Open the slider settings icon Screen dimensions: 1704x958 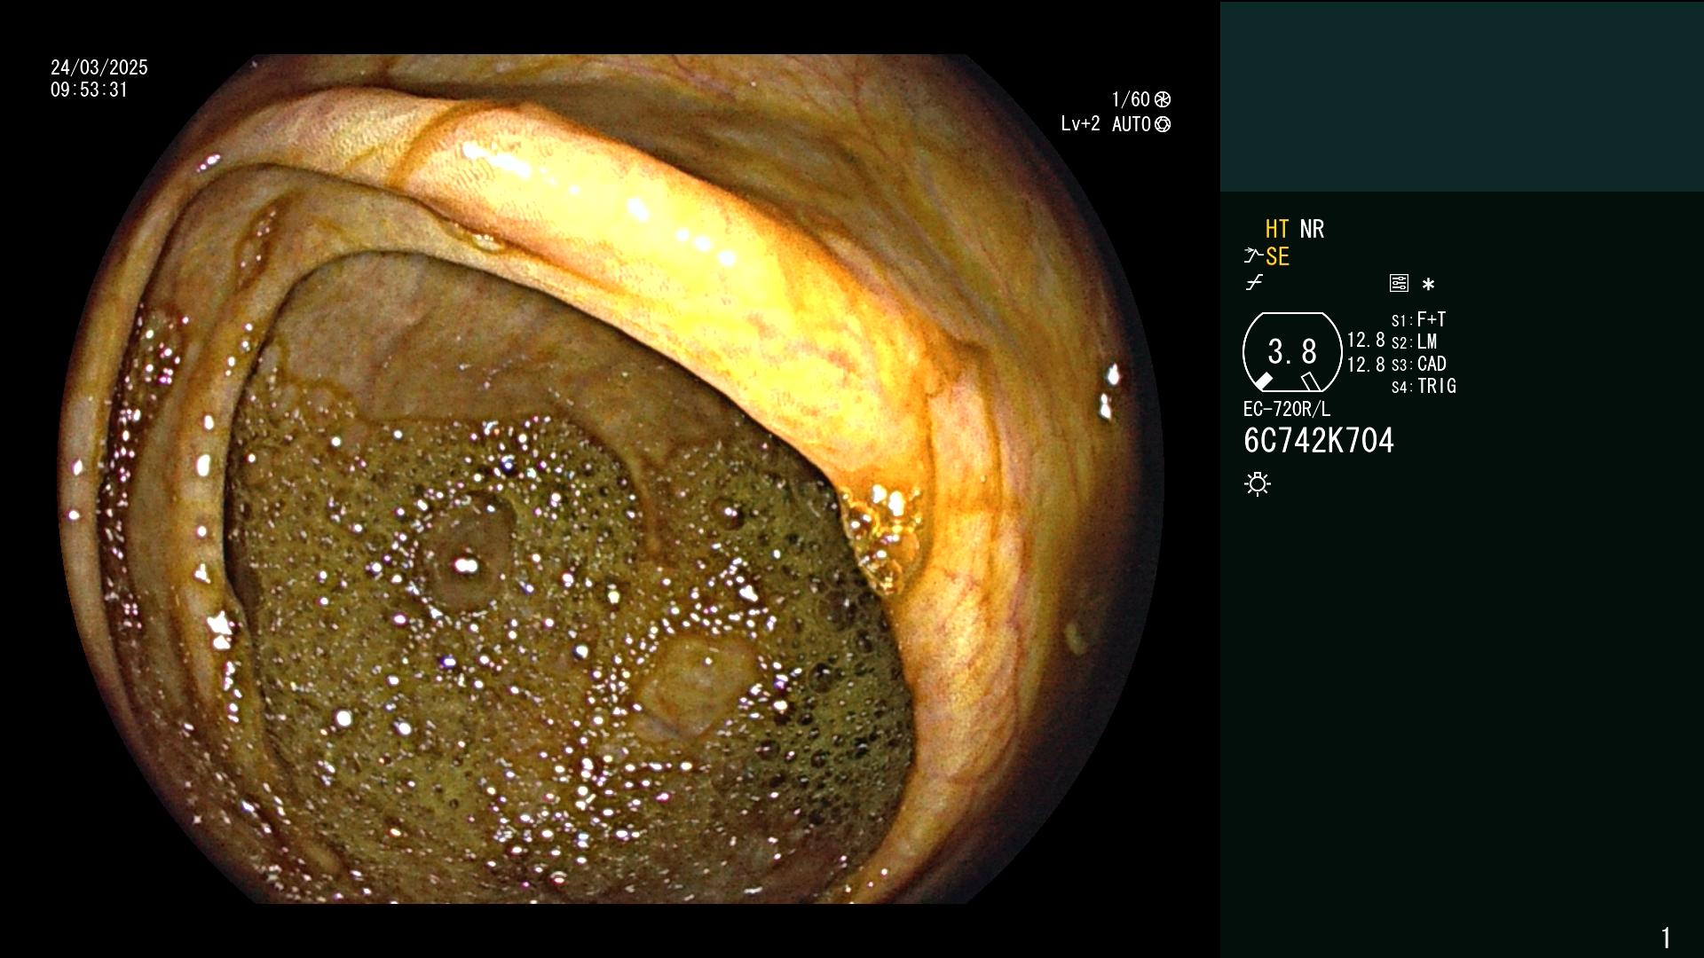tap(1399, 283)
